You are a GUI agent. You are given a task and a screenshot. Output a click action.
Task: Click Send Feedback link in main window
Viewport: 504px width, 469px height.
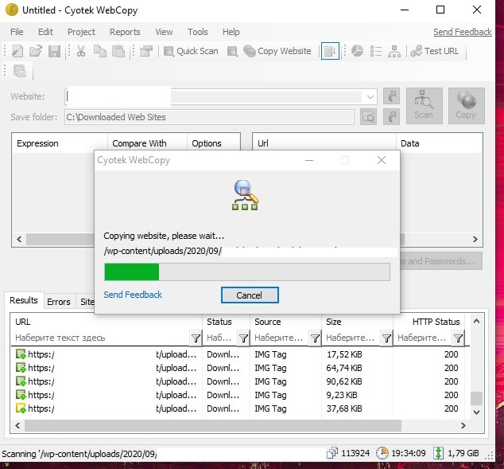[462, 32]
